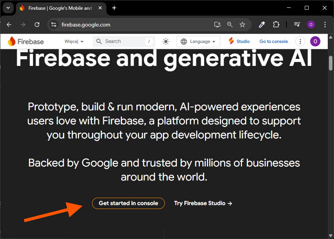334x239 pixels.
Task: Click the search magnifier icon in Firebase header
Action: 99,41
